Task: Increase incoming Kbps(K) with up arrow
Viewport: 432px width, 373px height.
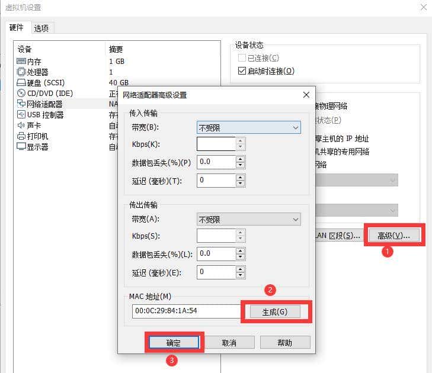Action: (x=241, y=141)
